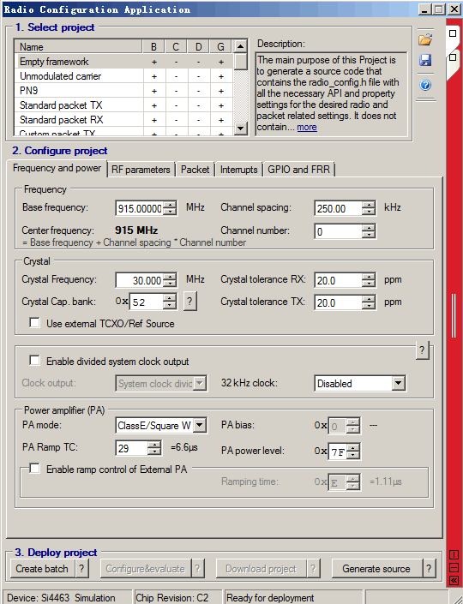Click the Generate source button
The width and height of the screenshot is (463, 604).
tap(376, 569)
